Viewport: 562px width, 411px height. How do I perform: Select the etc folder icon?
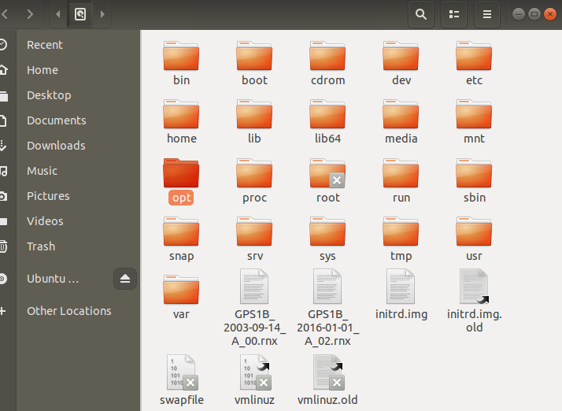click(474, 56)
